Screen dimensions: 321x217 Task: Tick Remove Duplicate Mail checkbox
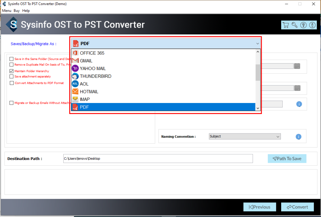click(x=12, y=65)
